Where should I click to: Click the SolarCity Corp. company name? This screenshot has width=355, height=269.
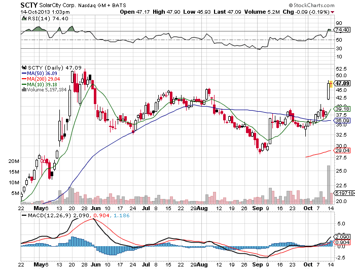[x=57, y=5]
